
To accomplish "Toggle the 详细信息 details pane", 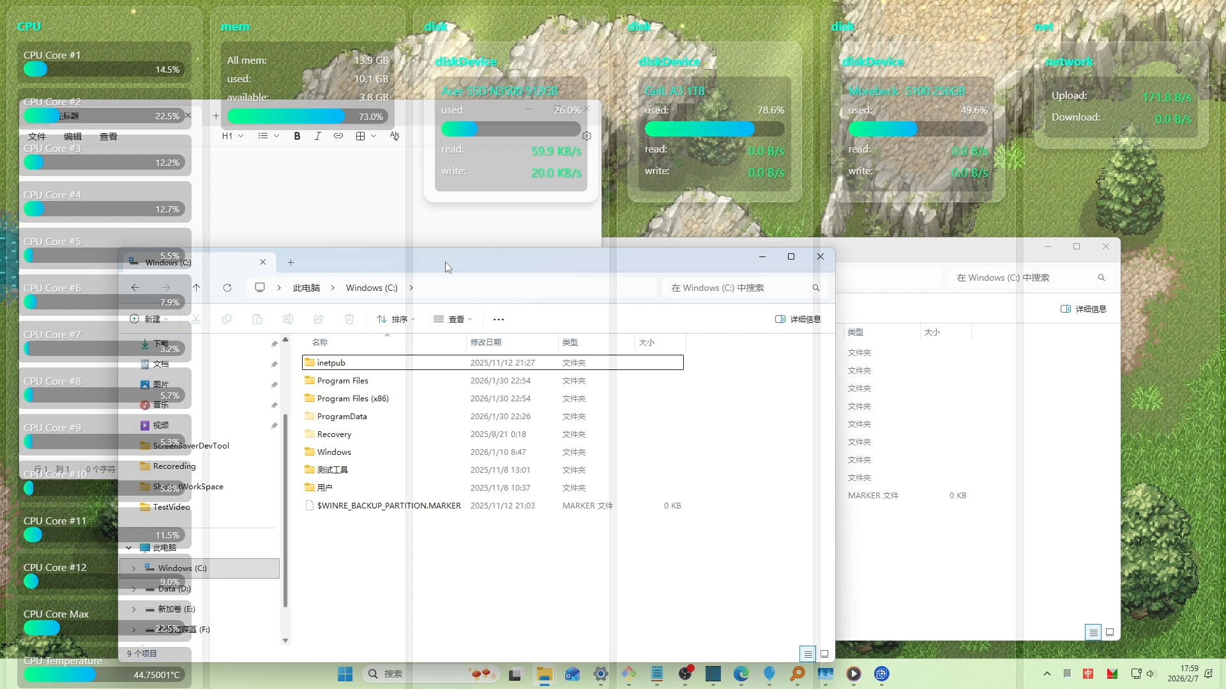I will click(x=797, y=319).
